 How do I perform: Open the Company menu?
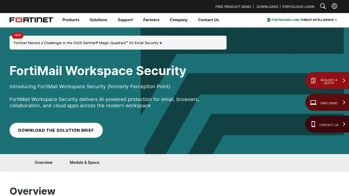click(x=179, y=20)
